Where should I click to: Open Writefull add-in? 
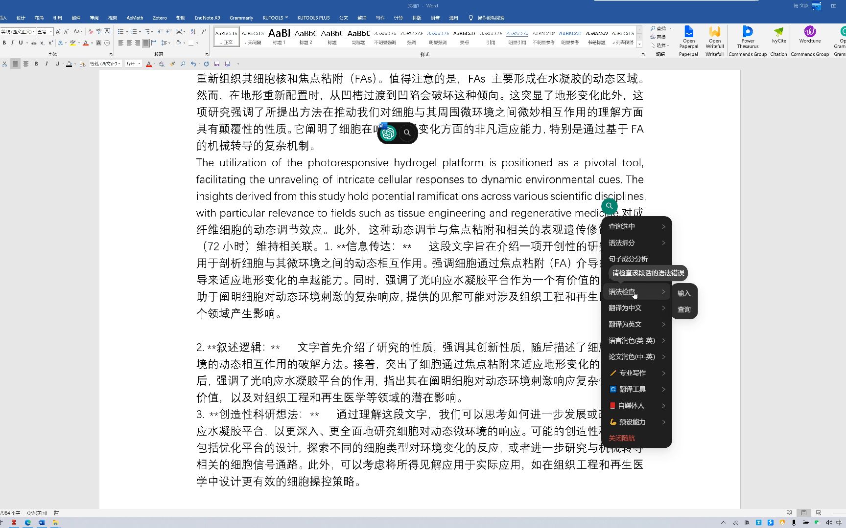point(715,37)
